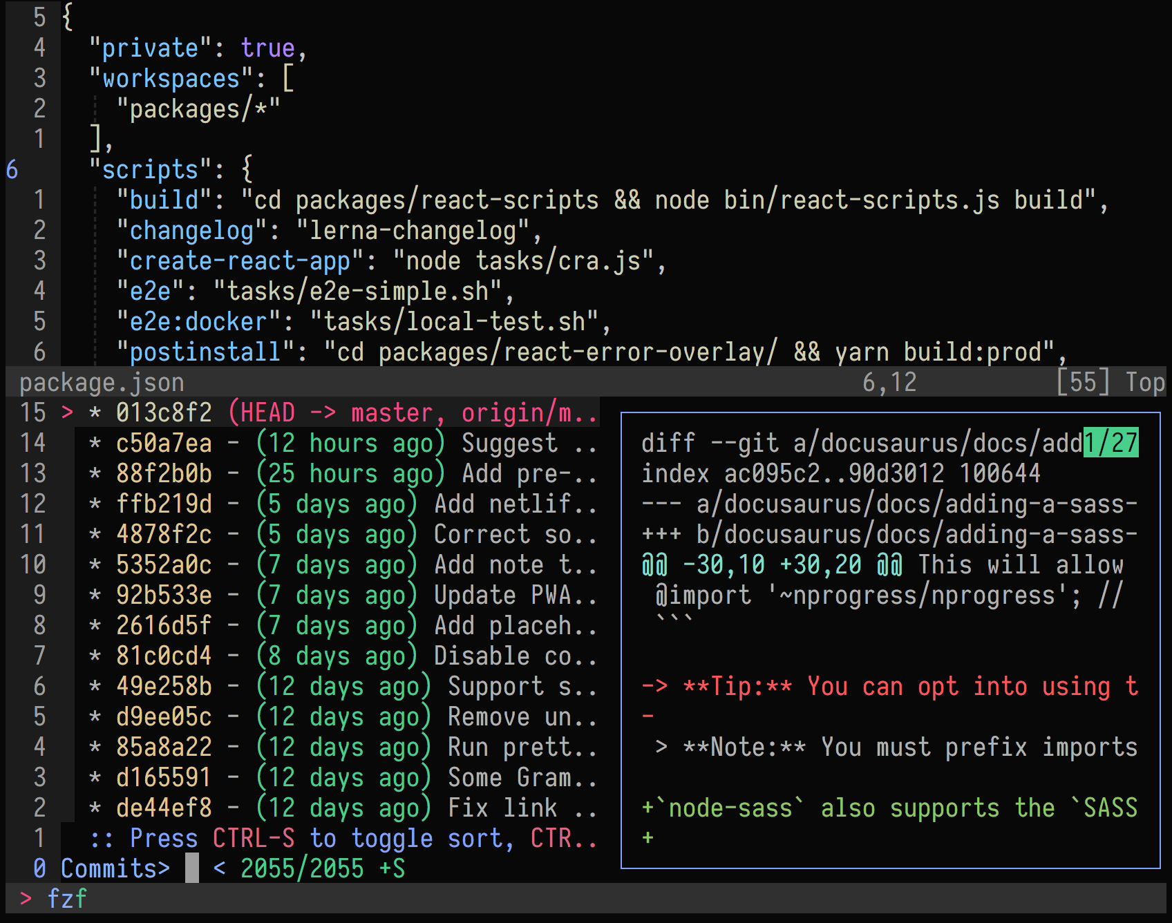Click the package.json status line filename
The height and width of the screenshot is (923, 1172).
pos(102,382)
